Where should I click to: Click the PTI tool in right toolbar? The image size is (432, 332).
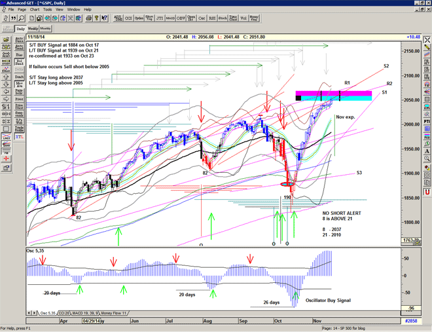(427, 120)
